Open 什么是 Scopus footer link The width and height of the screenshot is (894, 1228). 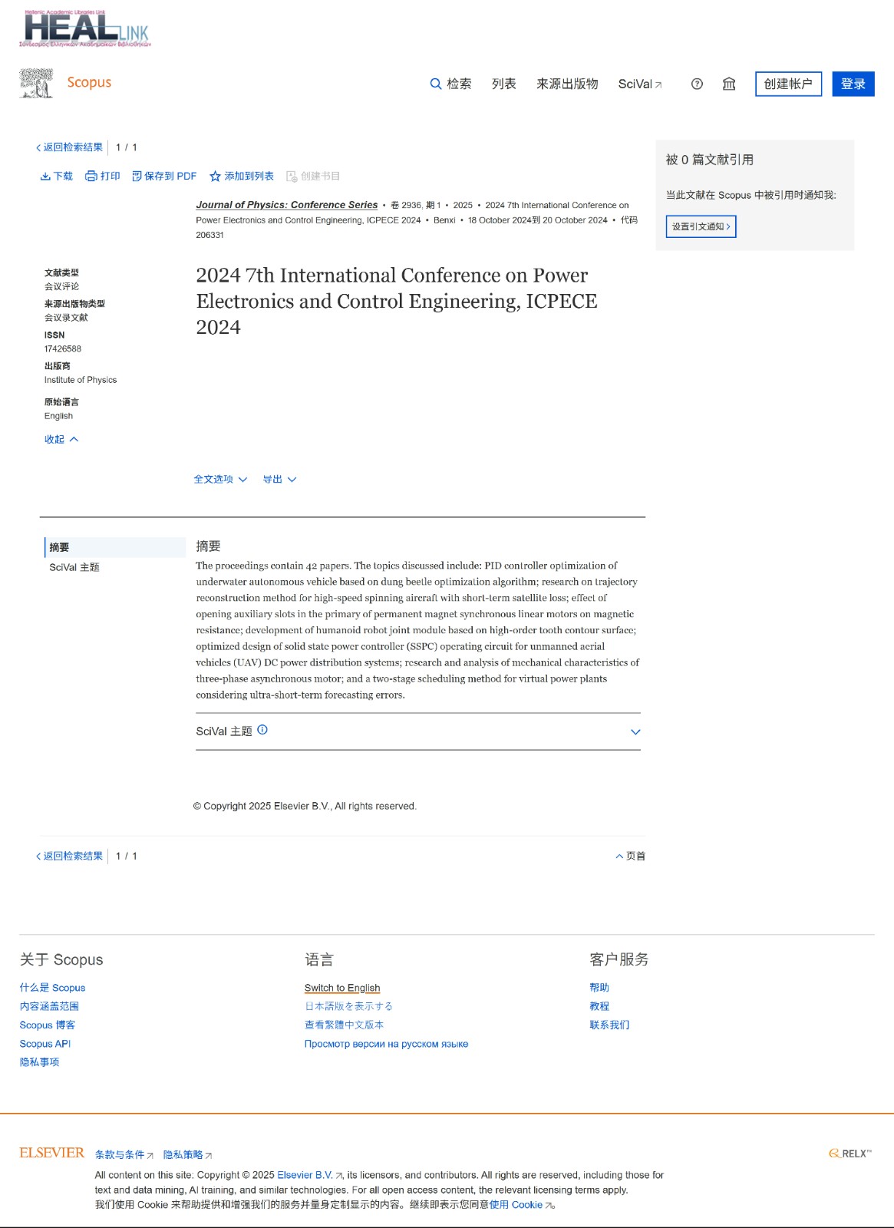(x=52, y=988)
